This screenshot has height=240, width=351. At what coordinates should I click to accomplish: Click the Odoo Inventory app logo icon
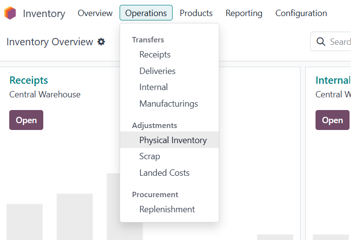pos(10,13)
